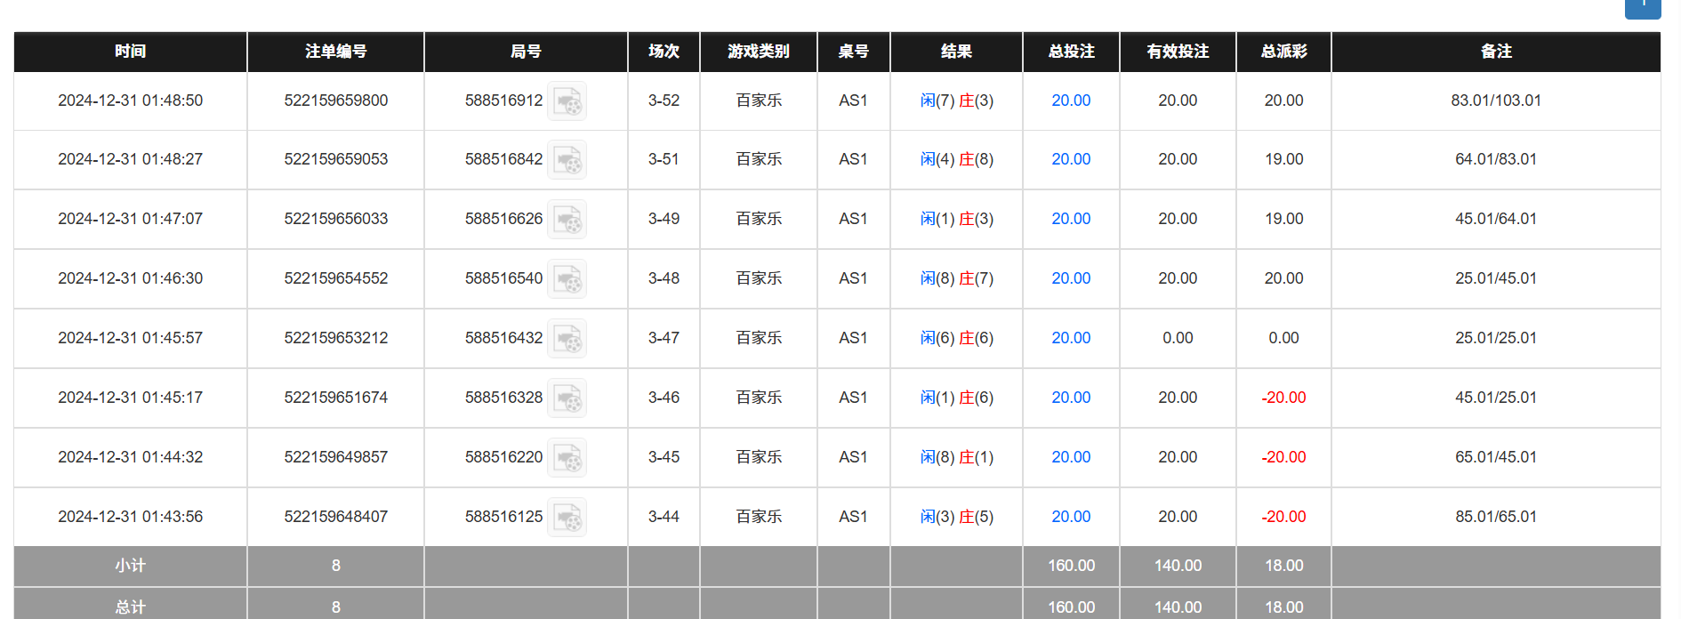Open replay icon for round 588516125

(567, 518)
